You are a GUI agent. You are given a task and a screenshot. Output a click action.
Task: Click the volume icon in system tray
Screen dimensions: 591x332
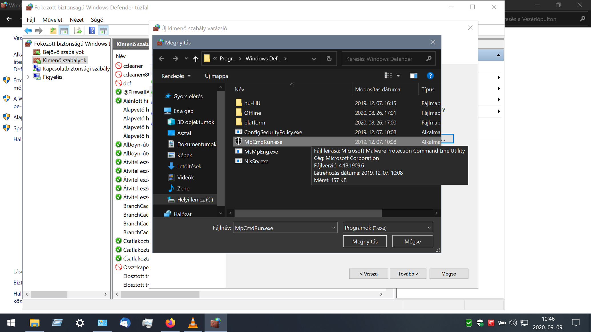pos(513,323)
